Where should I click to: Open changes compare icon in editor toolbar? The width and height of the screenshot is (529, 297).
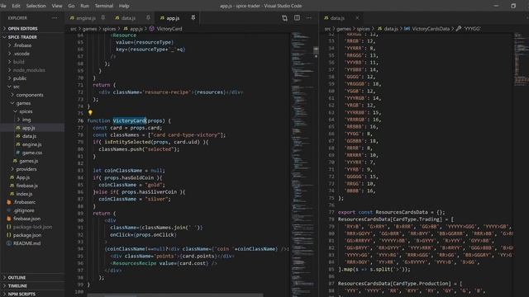[x=284, y=18]
